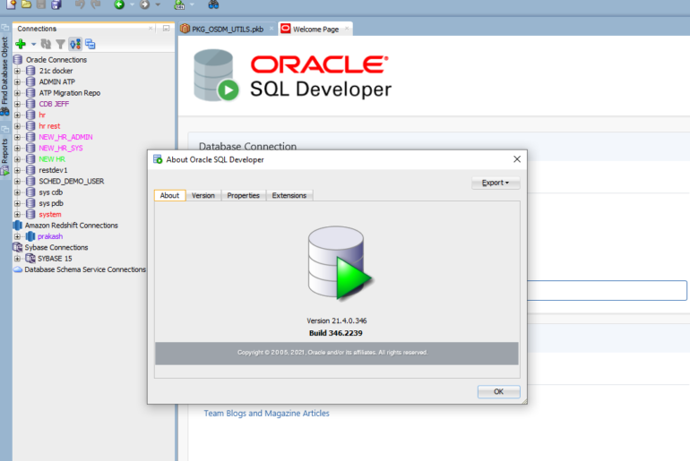This screenshot has height=461, width=690.
Task: Open the Export dropdown in About dialog
Action: click(496, 183)
